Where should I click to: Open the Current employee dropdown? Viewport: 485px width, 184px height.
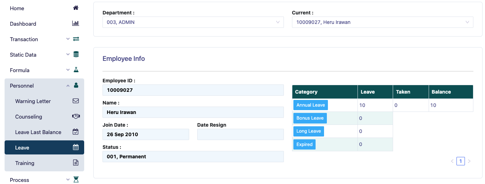(382, 22)
